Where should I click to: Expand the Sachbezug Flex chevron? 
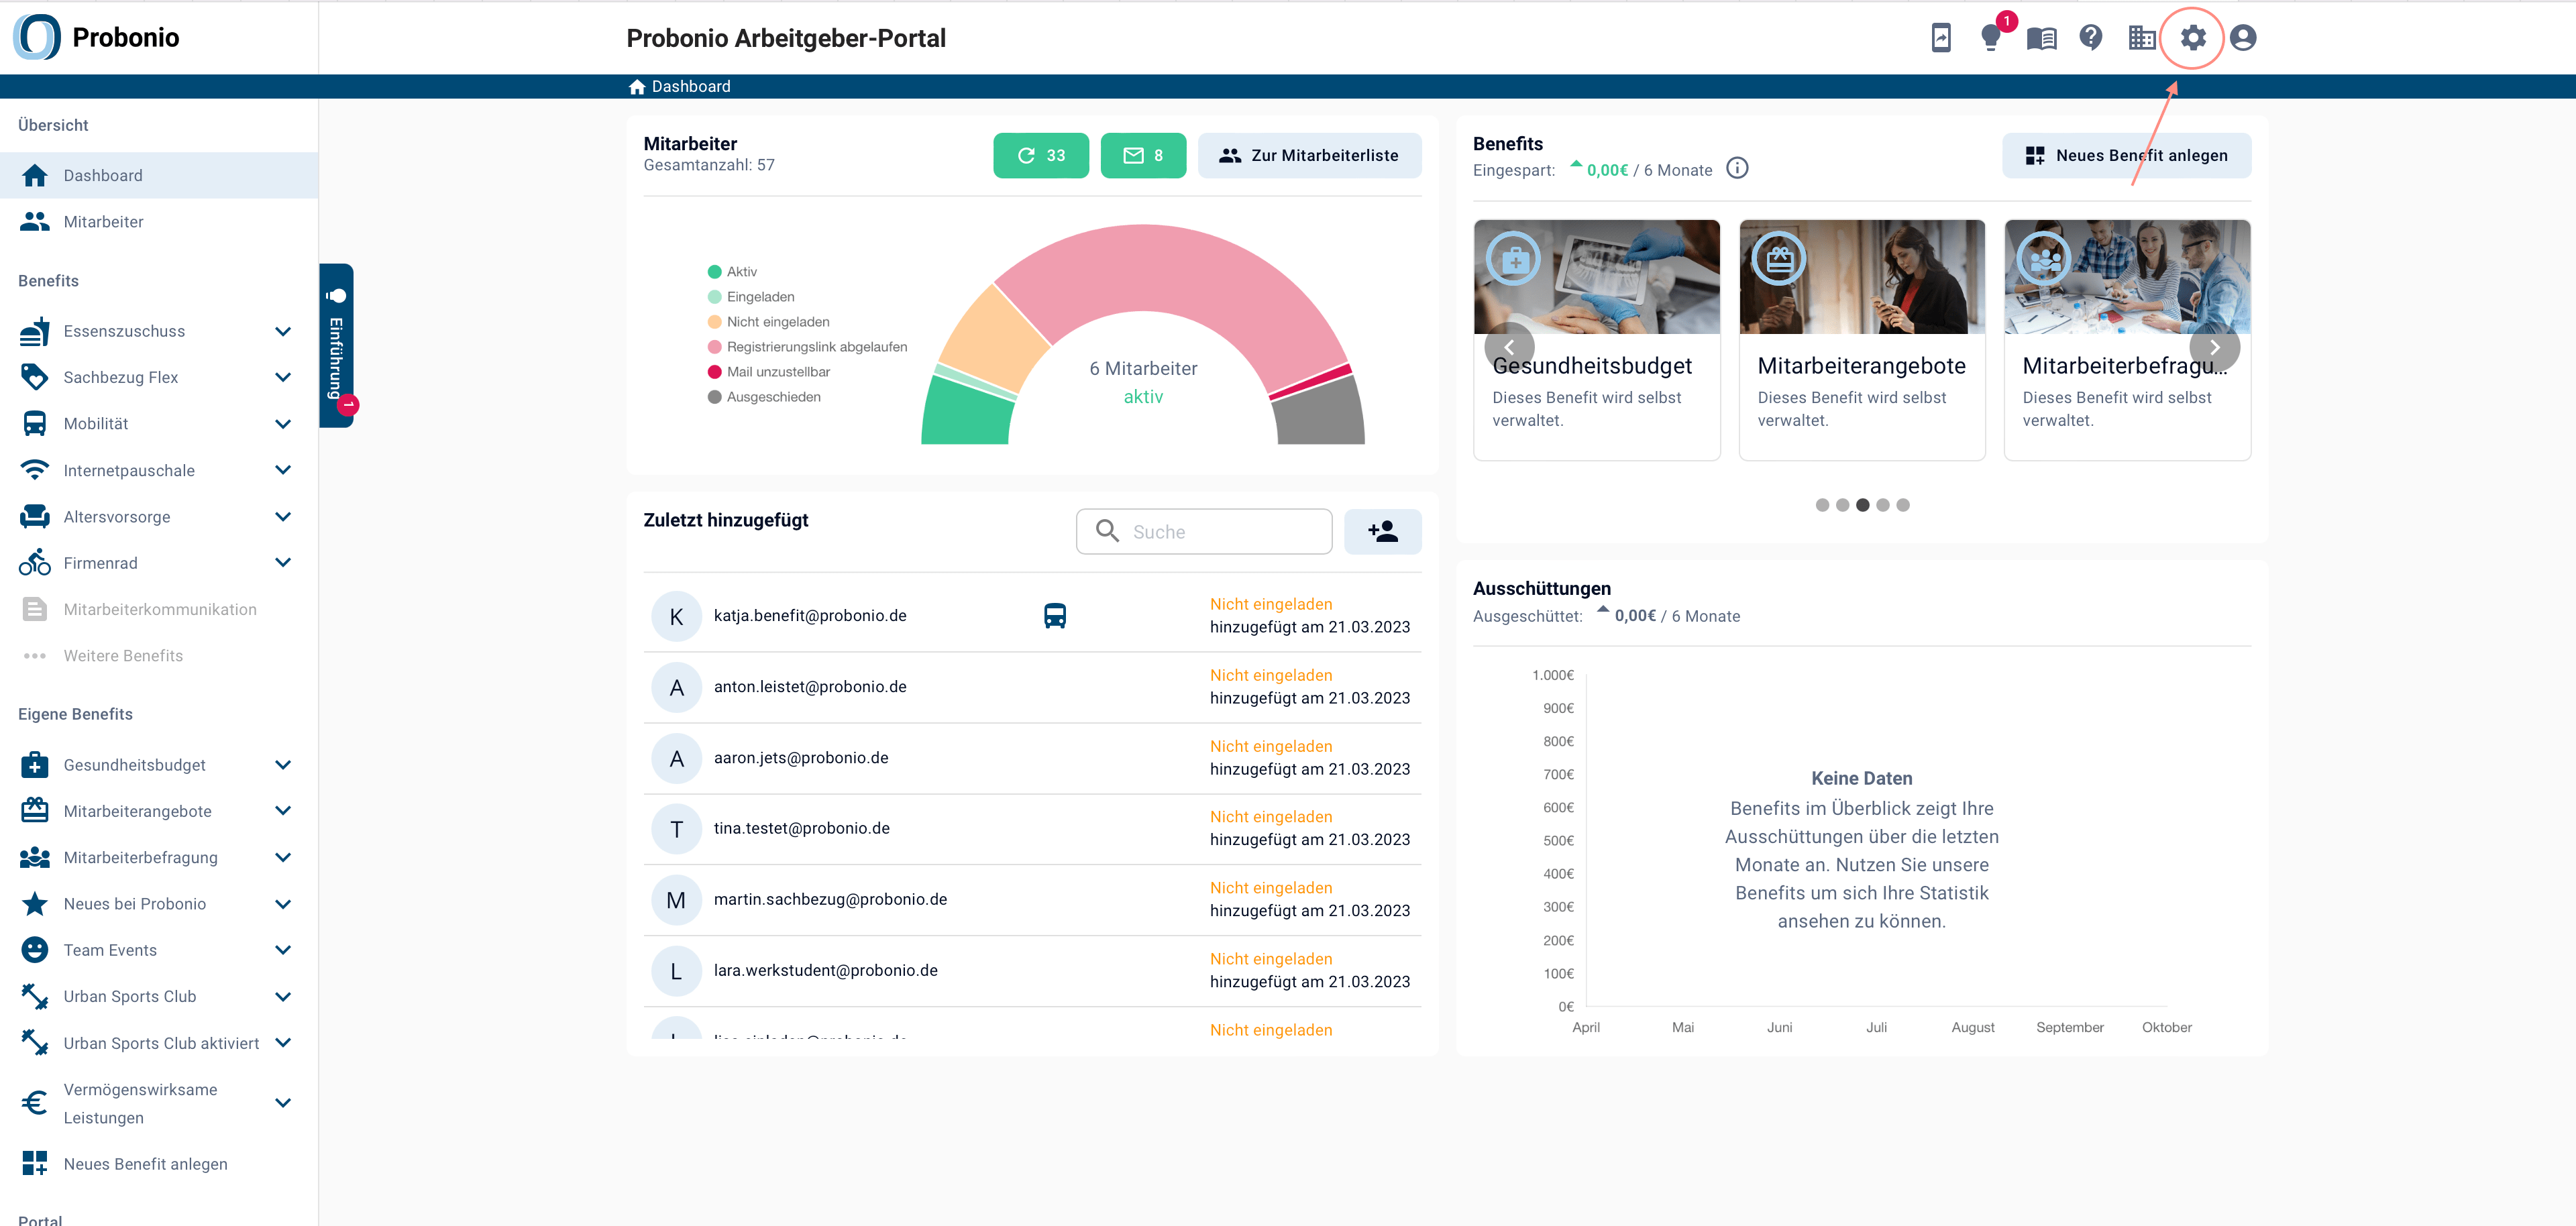pos(283,377)
